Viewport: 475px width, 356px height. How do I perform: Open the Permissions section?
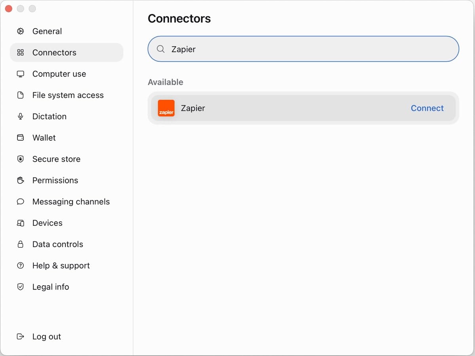(66, 181)
